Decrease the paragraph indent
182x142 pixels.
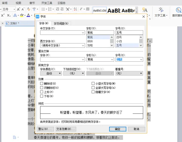click(x=58, y=9)
